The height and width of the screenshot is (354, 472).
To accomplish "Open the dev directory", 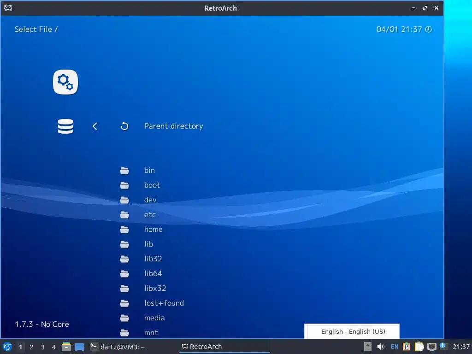I will point(150,200).
